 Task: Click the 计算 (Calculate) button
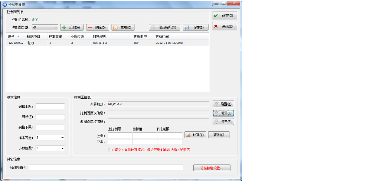tap(195, 135)
